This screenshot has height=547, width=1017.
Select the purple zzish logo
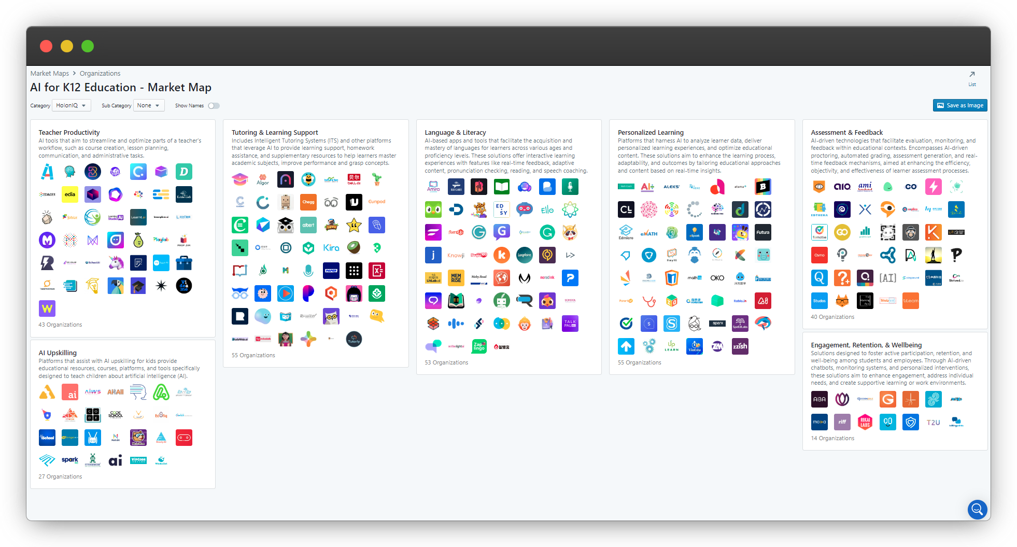(740, 346)
